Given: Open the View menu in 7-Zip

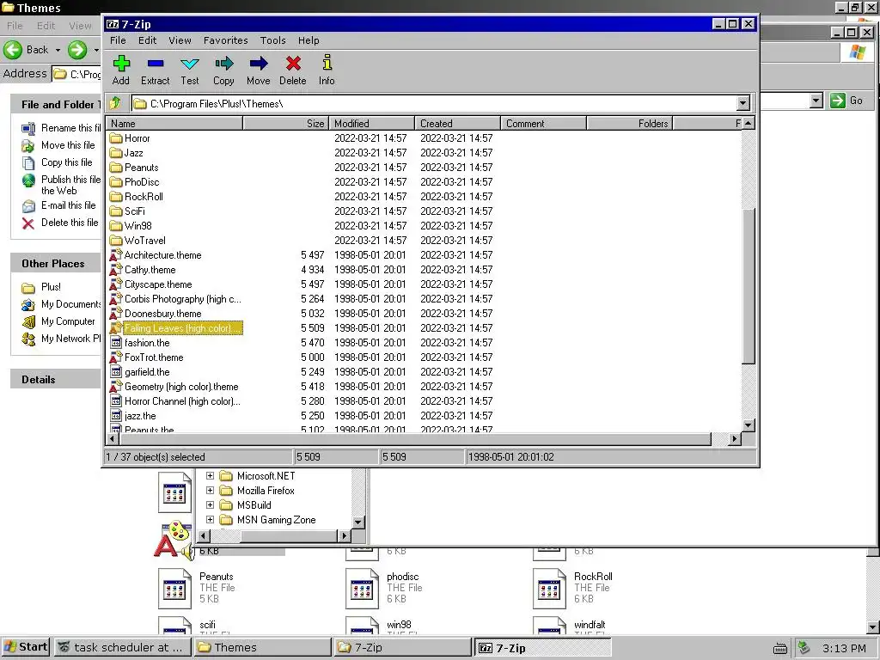Looking at the screenshot, I should [x=180, y=40].
